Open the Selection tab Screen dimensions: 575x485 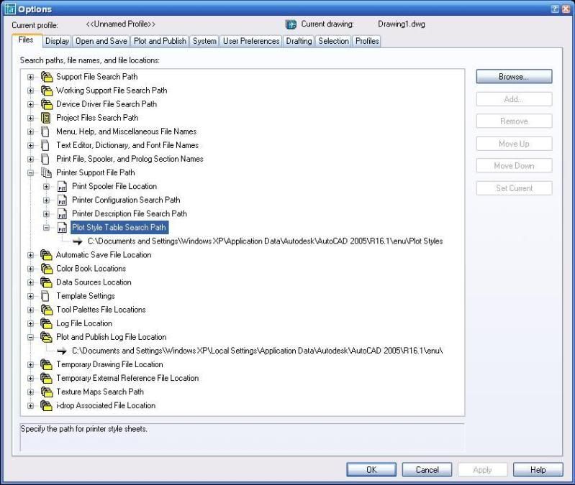333,41
